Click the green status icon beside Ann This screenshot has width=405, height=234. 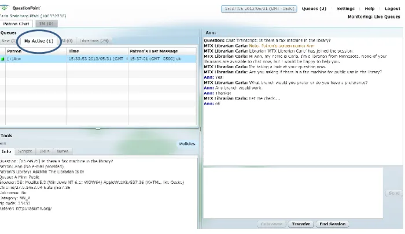2,59
